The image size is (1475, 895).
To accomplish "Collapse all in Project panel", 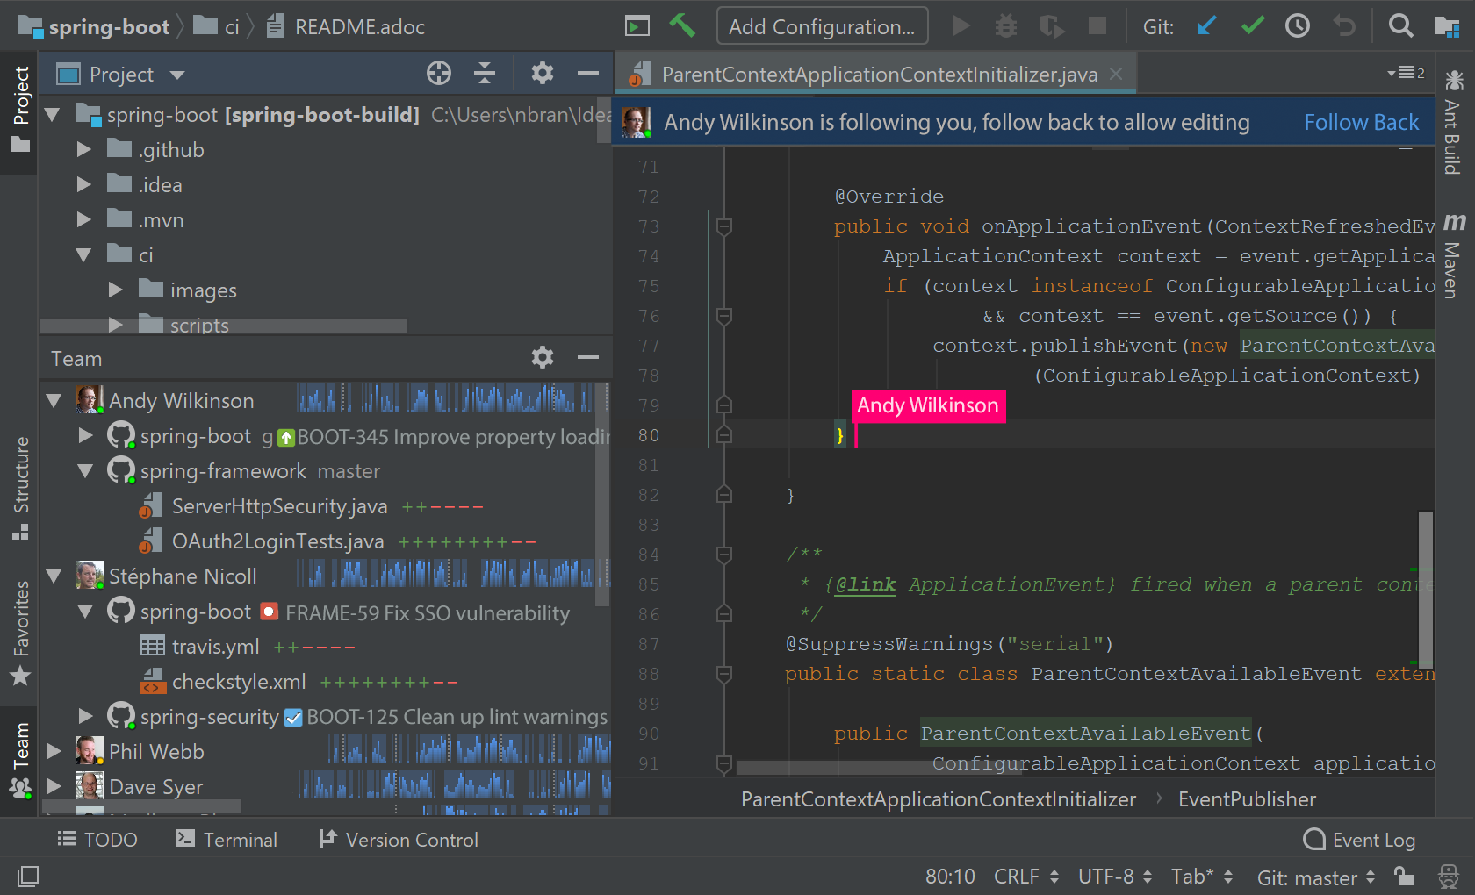I will (x=485, y=74).
